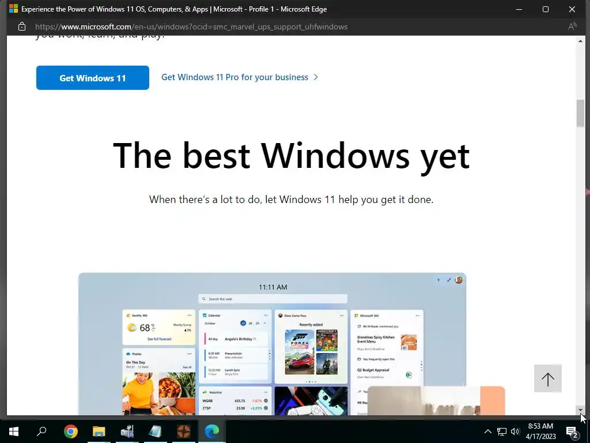The height and width of the screenshot is (443, 590).
Task: Click the scrollbar down arrow
Action: coord(580,410)
